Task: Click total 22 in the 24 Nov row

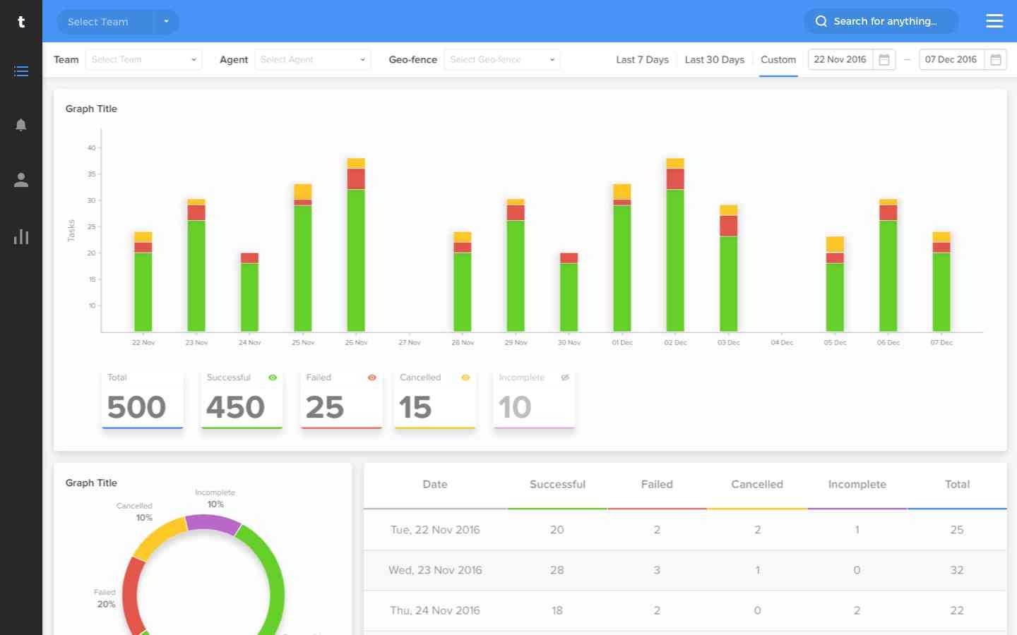Action: coord(957,610)
